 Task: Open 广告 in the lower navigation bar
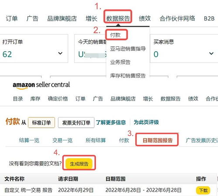click(x=98, y=99)
